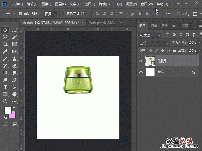
Task: Click align right edges icon
Action: click(x=112, y=14)
